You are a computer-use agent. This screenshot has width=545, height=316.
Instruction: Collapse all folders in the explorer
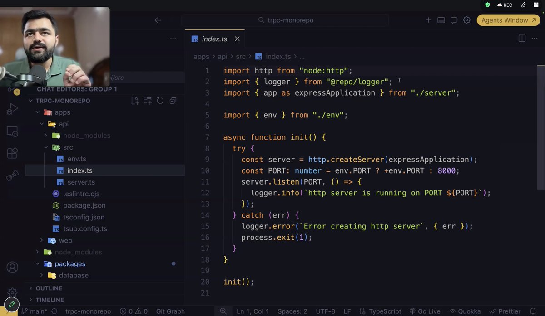[x=173, y=101]
